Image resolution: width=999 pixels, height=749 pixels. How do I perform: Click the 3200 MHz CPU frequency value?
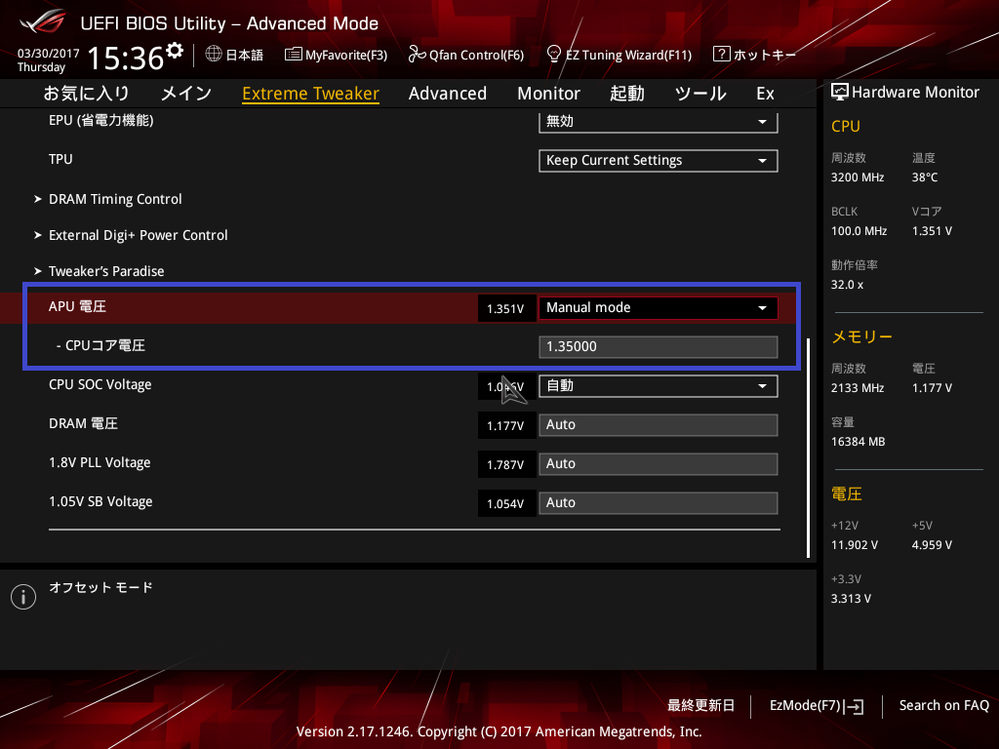click(857, 177)
